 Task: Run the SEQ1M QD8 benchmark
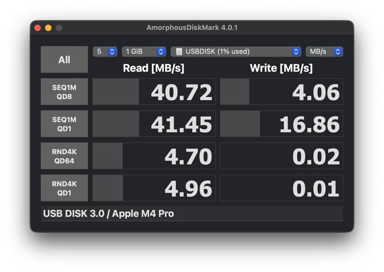click(x=64, y=92)
